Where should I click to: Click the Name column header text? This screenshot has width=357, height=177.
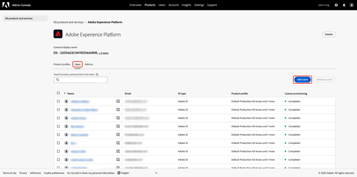pos(70,93)
